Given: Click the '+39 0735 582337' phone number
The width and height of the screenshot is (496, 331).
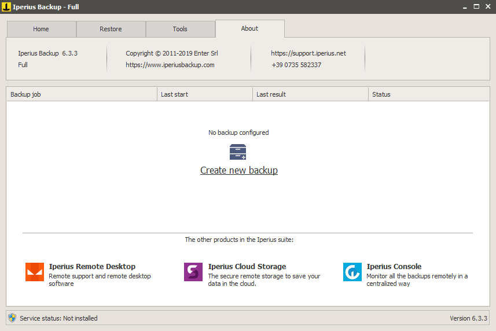Looking at the screenshot, I should click(296, 65).
